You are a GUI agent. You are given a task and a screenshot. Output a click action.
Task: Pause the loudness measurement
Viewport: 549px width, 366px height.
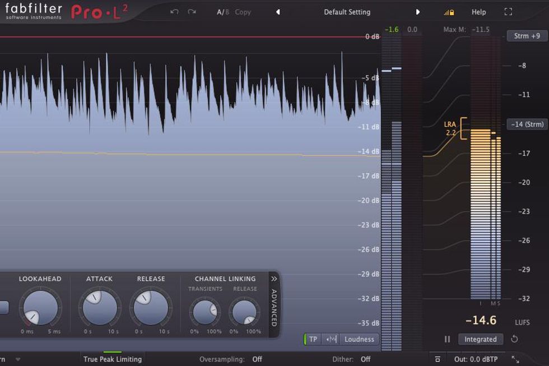click(x=447, y=339)
